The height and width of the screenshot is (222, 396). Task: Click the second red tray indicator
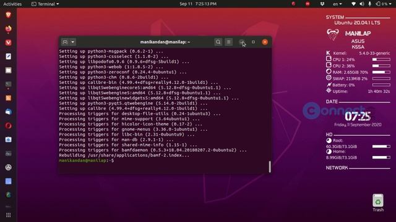(x=308, y=4)
